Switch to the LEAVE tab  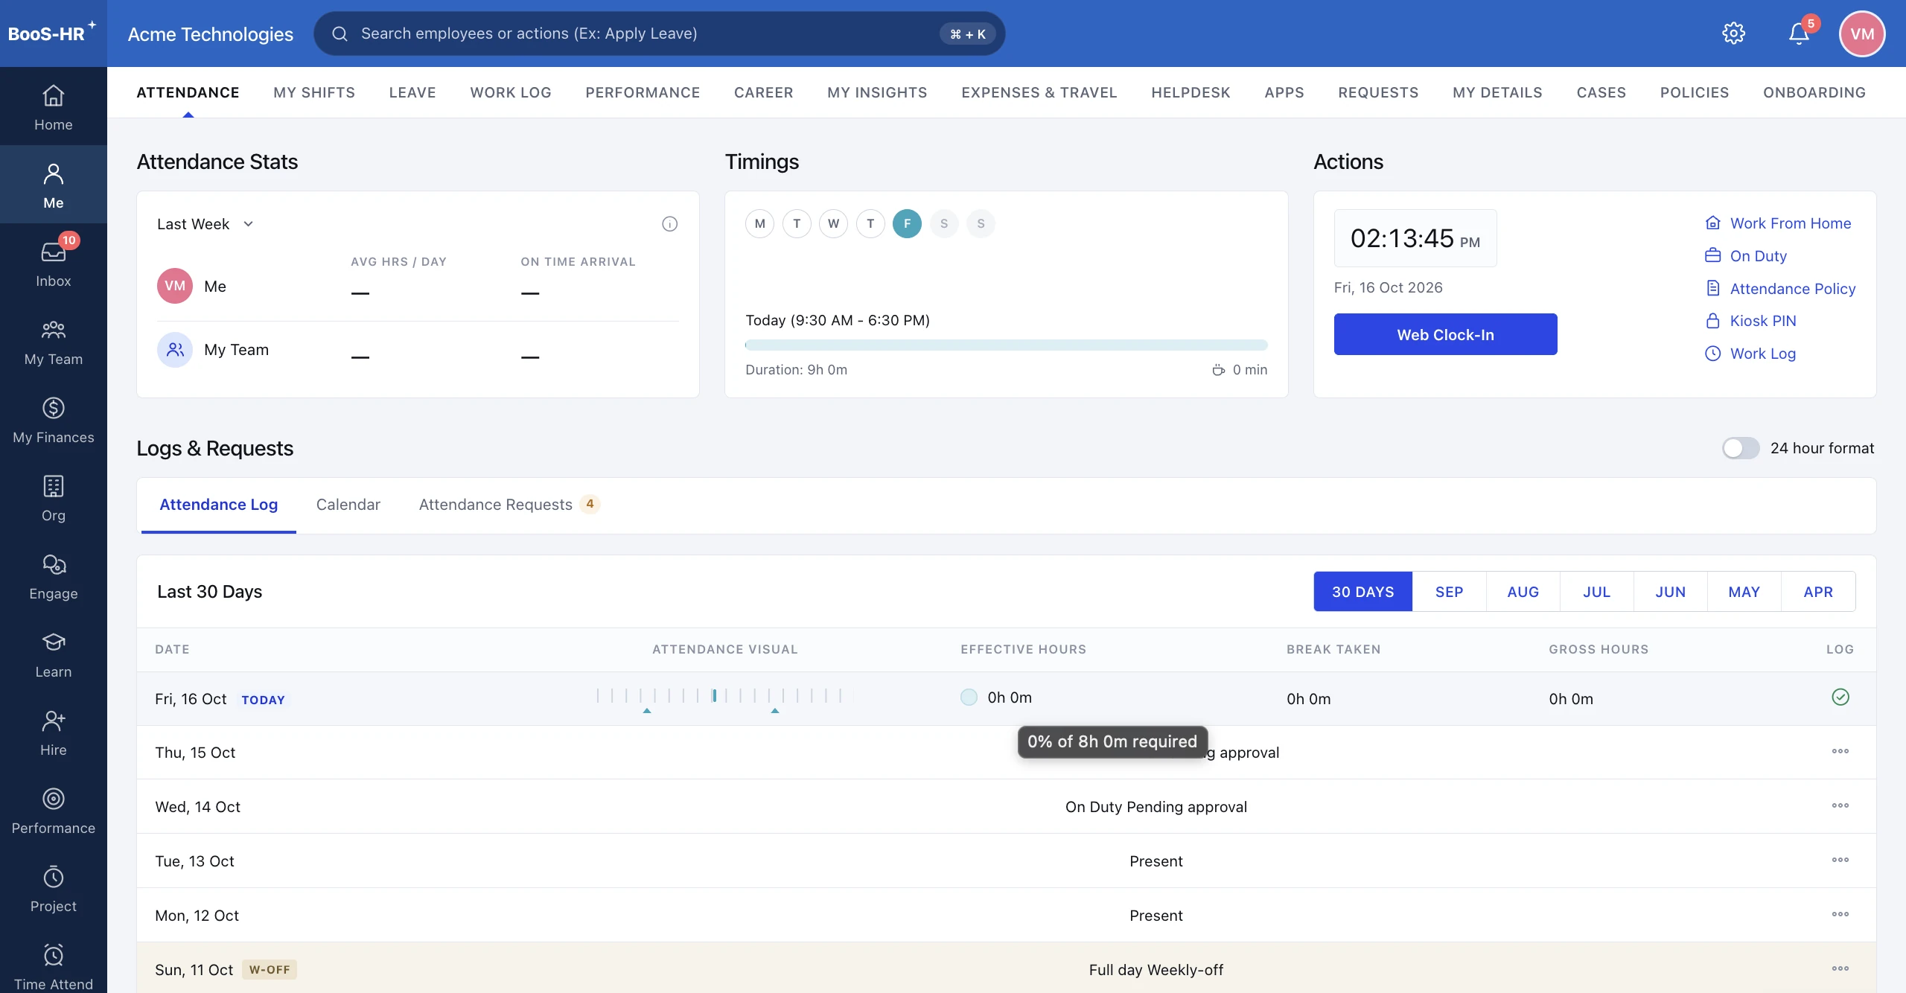point(412,92)
